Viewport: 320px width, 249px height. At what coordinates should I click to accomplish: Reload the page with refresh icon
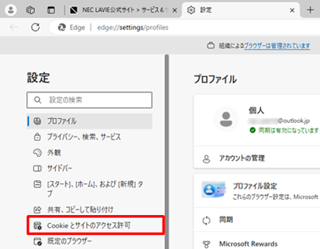35,28
